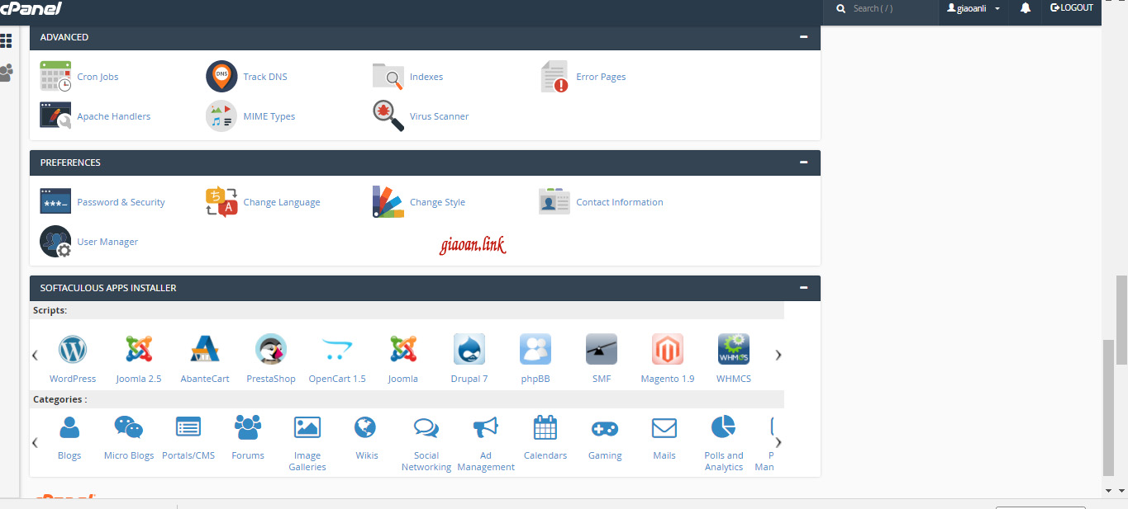Launch the WordPress installer icon
Image resolution: width=1128 pixels, height=509 pixels.
point(73,349)
